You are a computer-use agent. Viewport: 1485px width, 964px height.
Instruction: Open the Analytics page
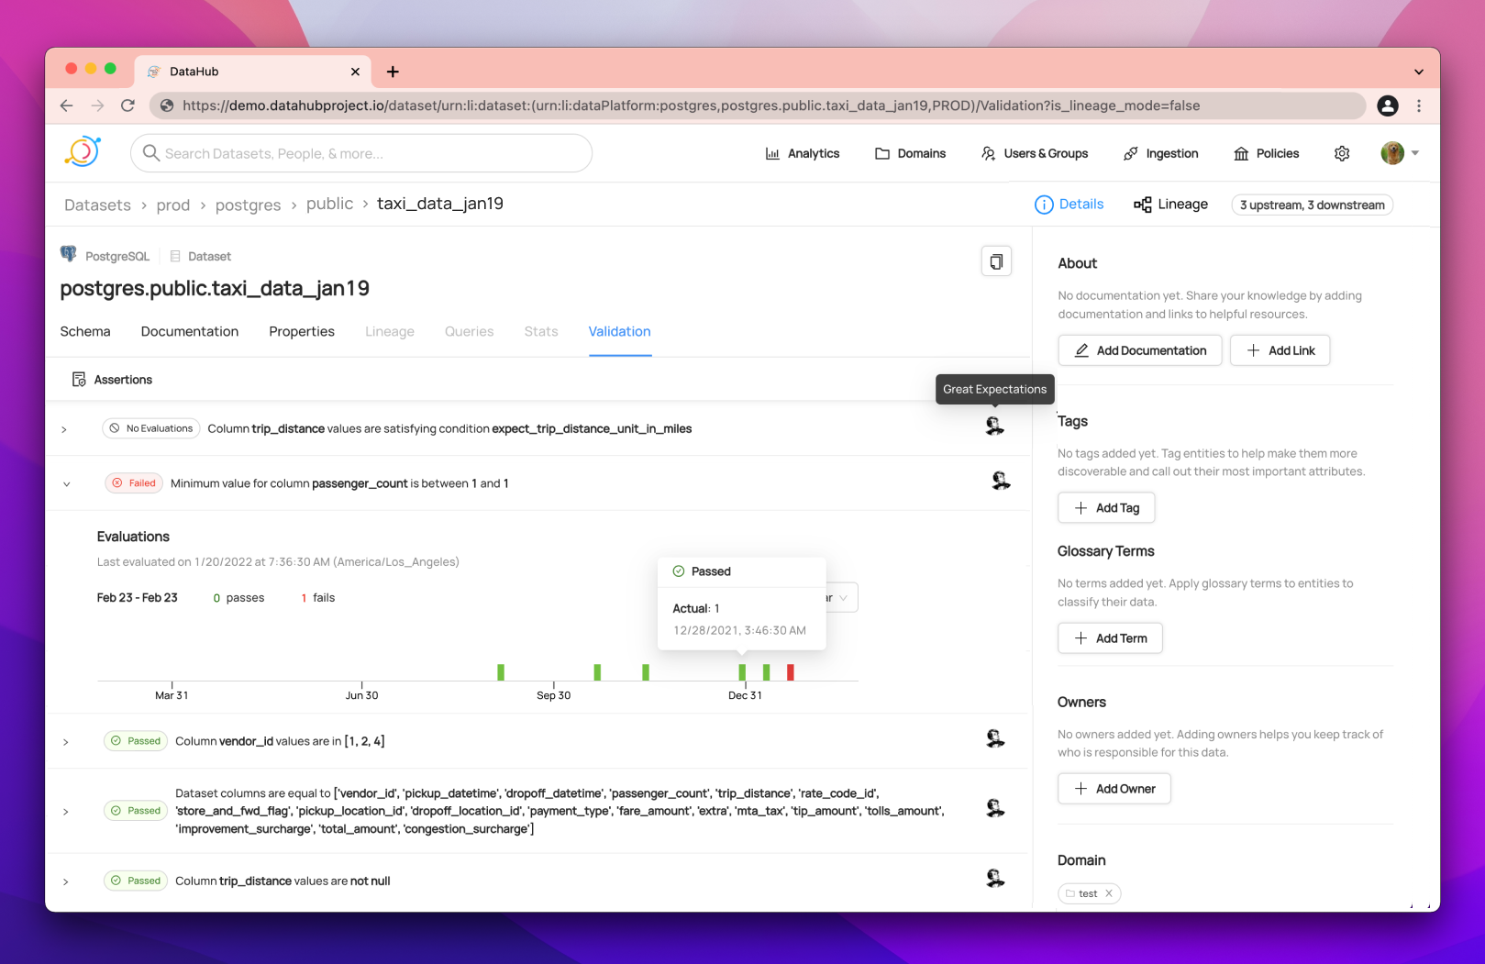coord(803,153)
